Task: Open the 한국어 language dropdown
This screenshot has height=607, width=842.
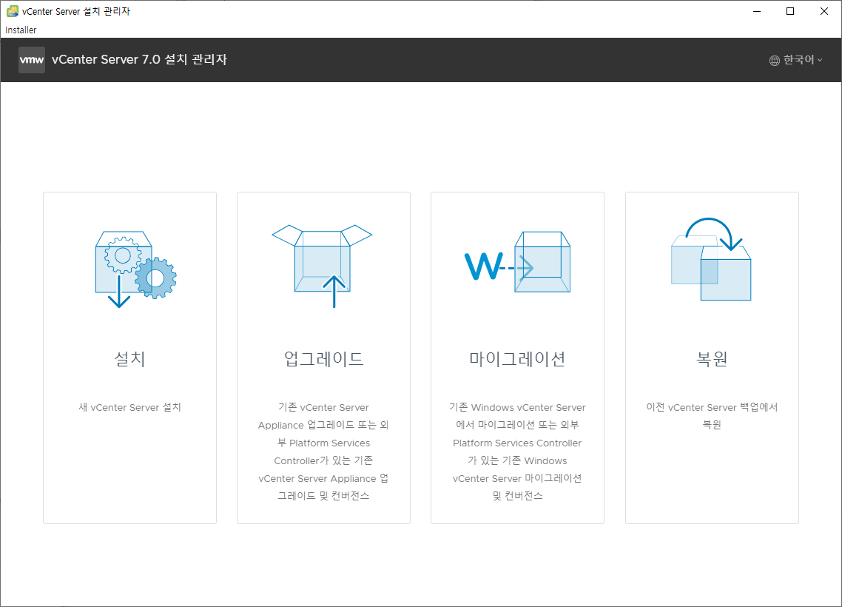Action: (796, 60)
